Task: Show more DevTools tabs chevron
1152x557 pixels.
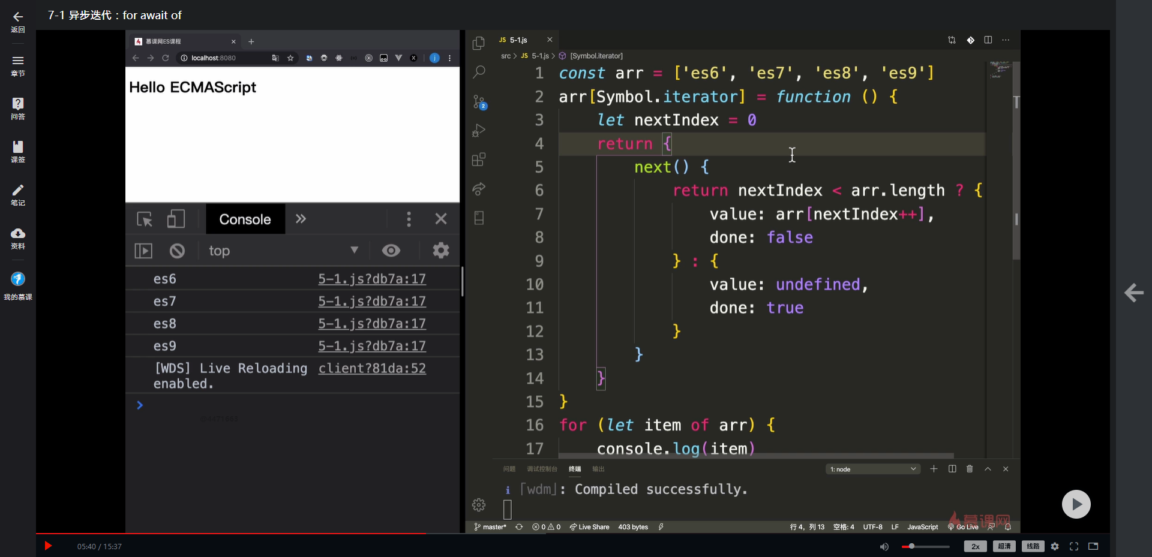Action: coord(301,219)
